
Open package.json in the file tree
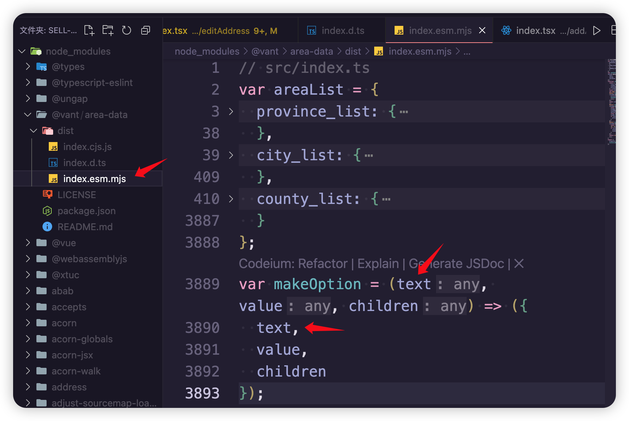[86, 211]
